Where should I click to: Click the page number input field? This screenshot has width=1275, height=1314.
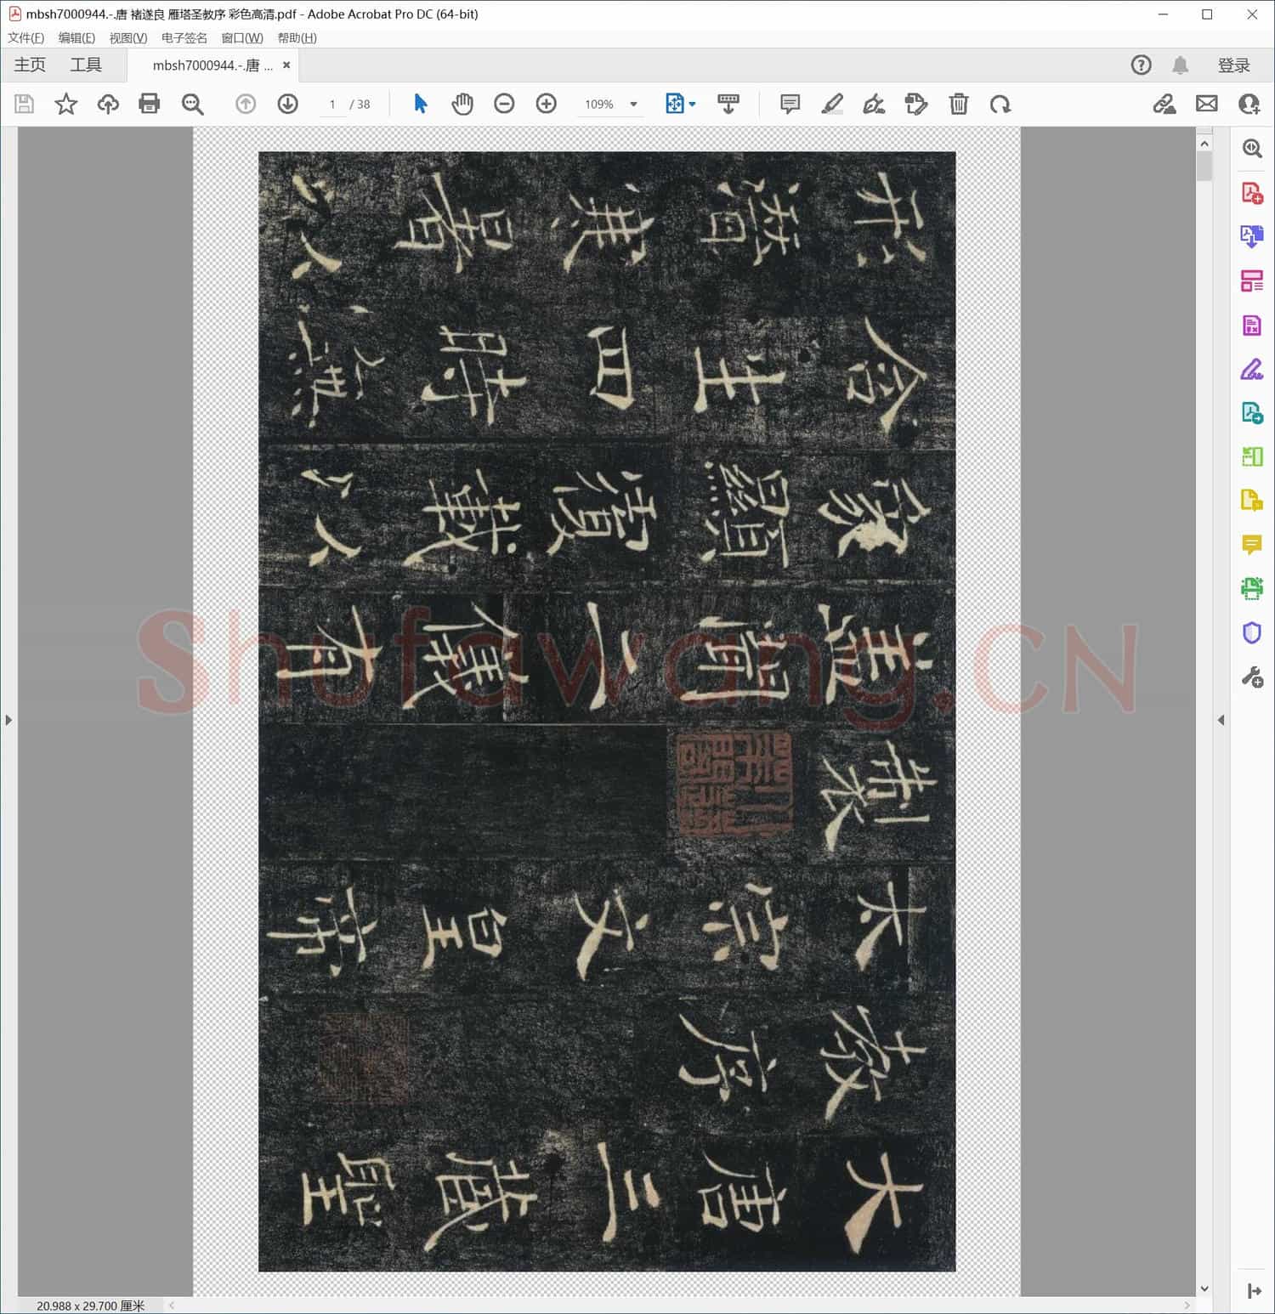[332, 105]
